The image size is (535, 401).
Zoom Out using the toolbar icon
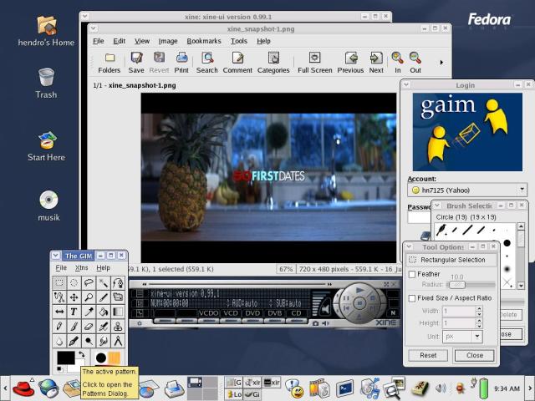coord(415,63)
